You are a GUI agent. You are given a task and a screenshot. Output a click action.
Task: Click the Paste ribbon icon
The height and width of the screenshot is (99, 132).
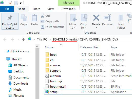(x=34, y=18)
